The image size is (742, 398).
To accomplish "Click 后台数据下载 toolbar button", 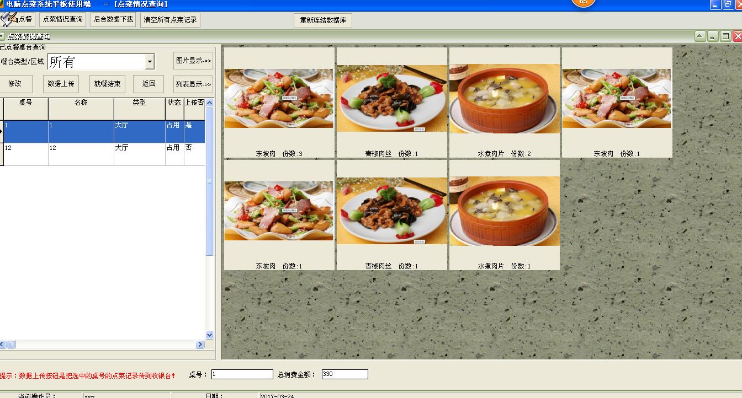I will coord(113,19).
